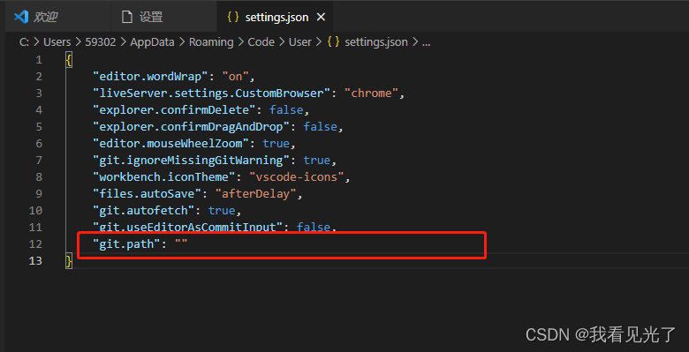Open the Roaming breadcrumb segment
This screenshot has height=352, width=689.
tap(211, 42)
